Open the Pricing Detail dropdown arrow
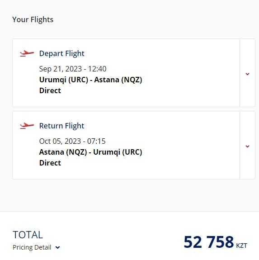This screenshot has height=260, width=259. coord(57,247)
